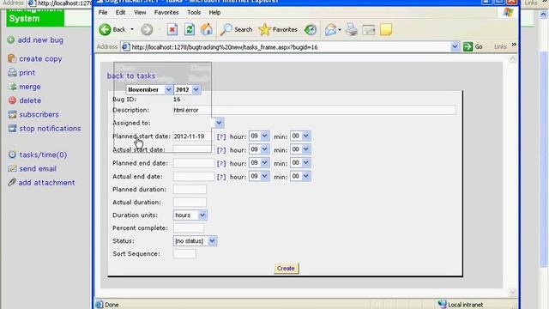549x309 pixels.
Task: Print page using toolbar printer icon
Action: click(x=352, y=30)
